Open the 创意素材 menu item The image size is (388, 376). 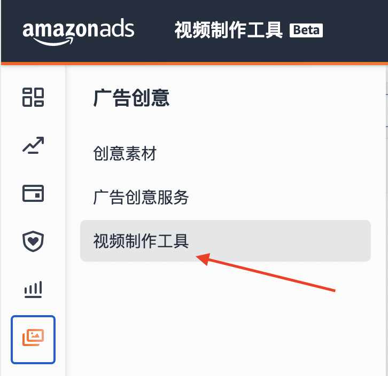[125, 153]
